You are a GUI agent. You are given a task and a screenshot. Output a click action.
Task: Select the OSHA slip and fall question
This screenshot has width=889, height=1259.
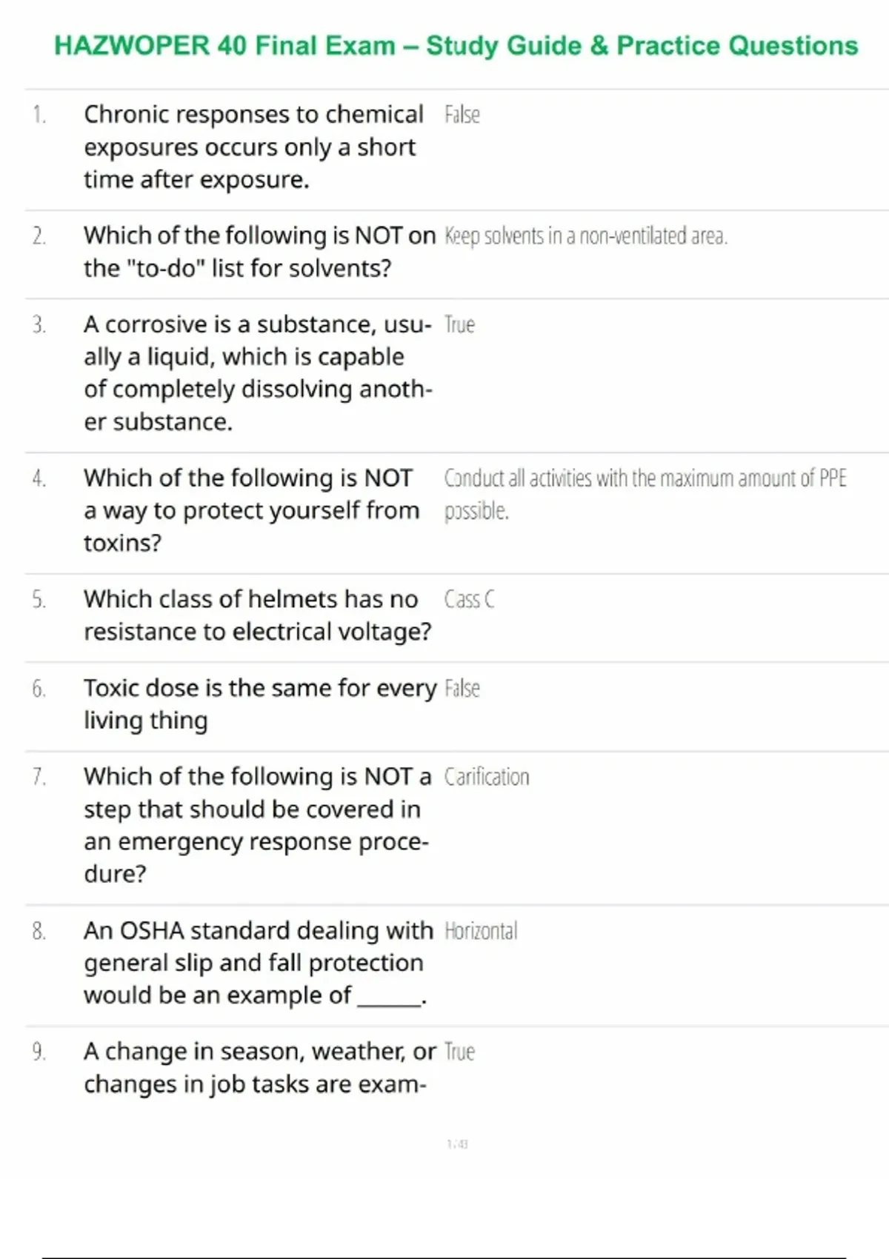click(258, 962)
